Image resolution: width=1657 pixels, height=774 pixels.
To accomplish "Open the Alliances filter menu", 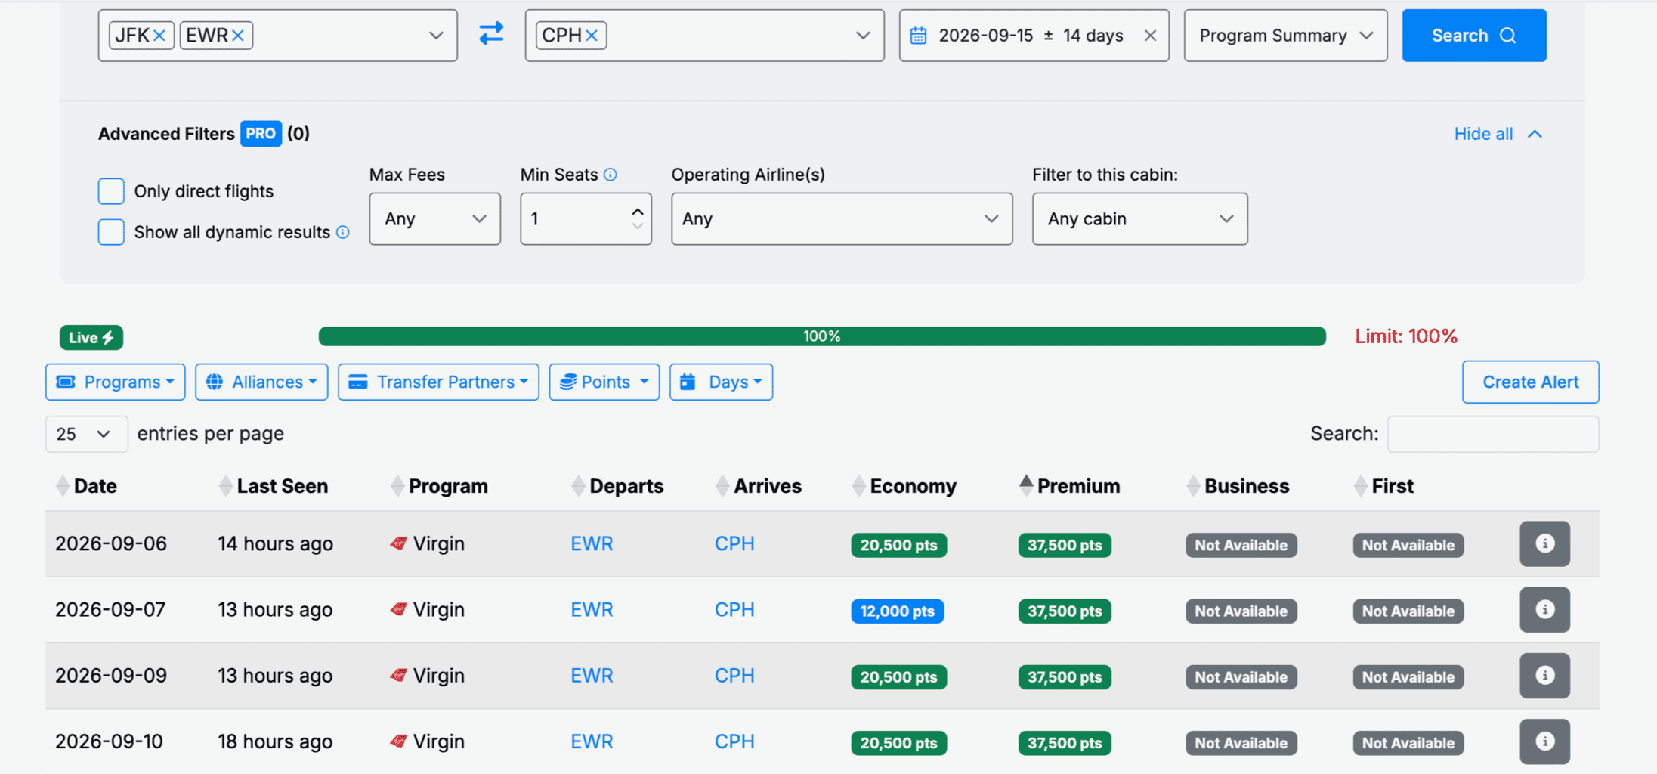I will click(x=261, y=382).
